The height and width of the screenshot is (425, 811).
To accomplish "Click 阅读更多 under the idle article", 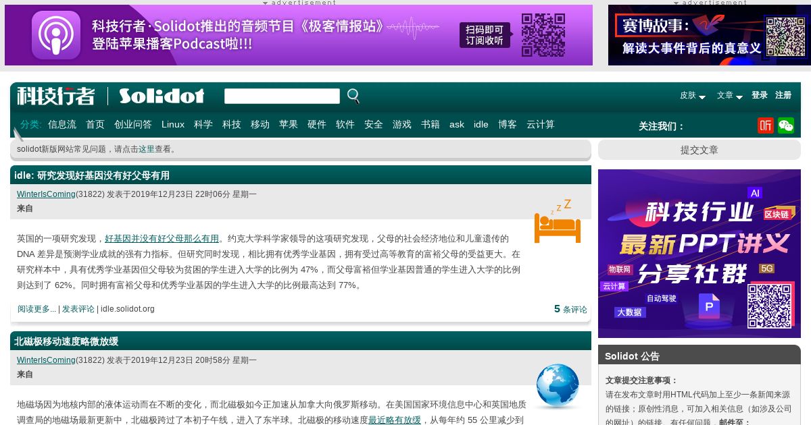I will coord(36,309).
